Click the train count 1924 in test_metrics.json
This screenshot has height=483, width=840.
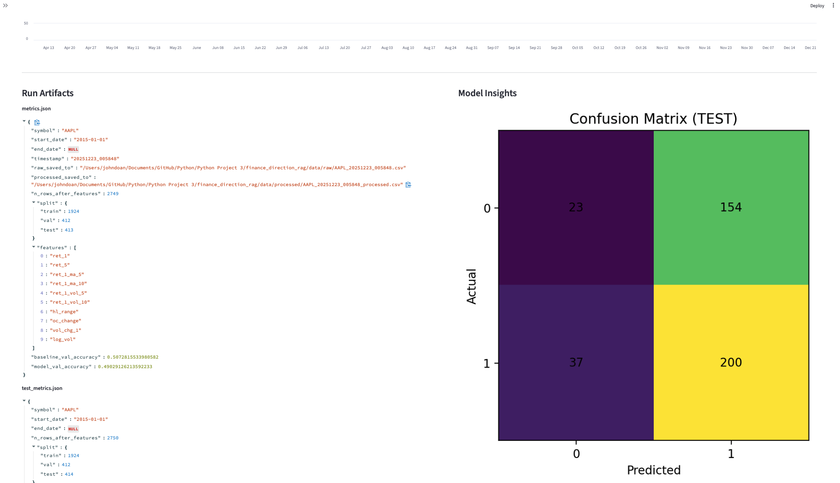(73, 455)
